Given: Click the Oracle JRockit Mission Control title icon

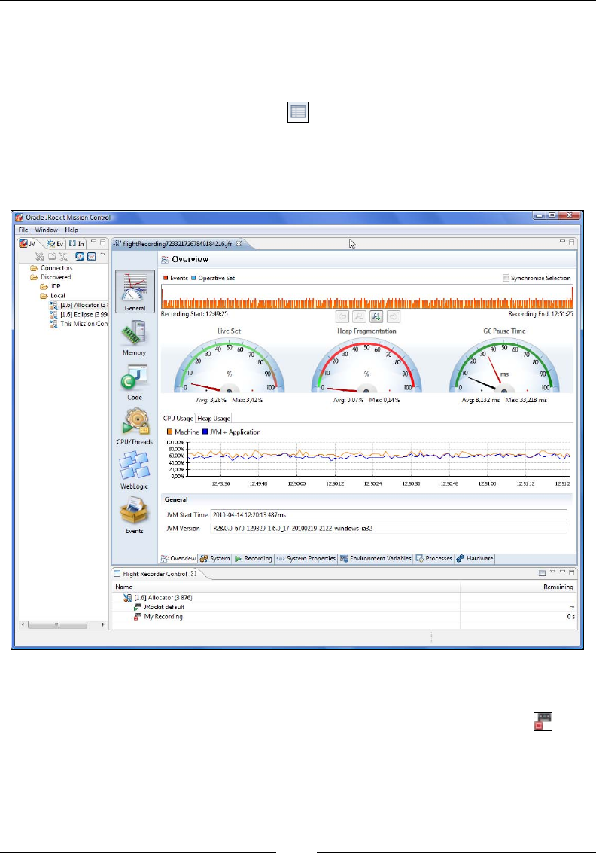Looking at the screenshot, I should [20, 217].
